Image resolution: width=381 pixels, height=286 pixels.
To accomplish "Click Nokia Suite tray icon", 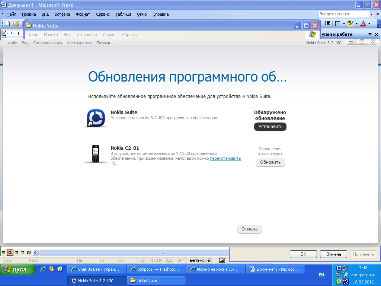I will click(x=339, y=268).
